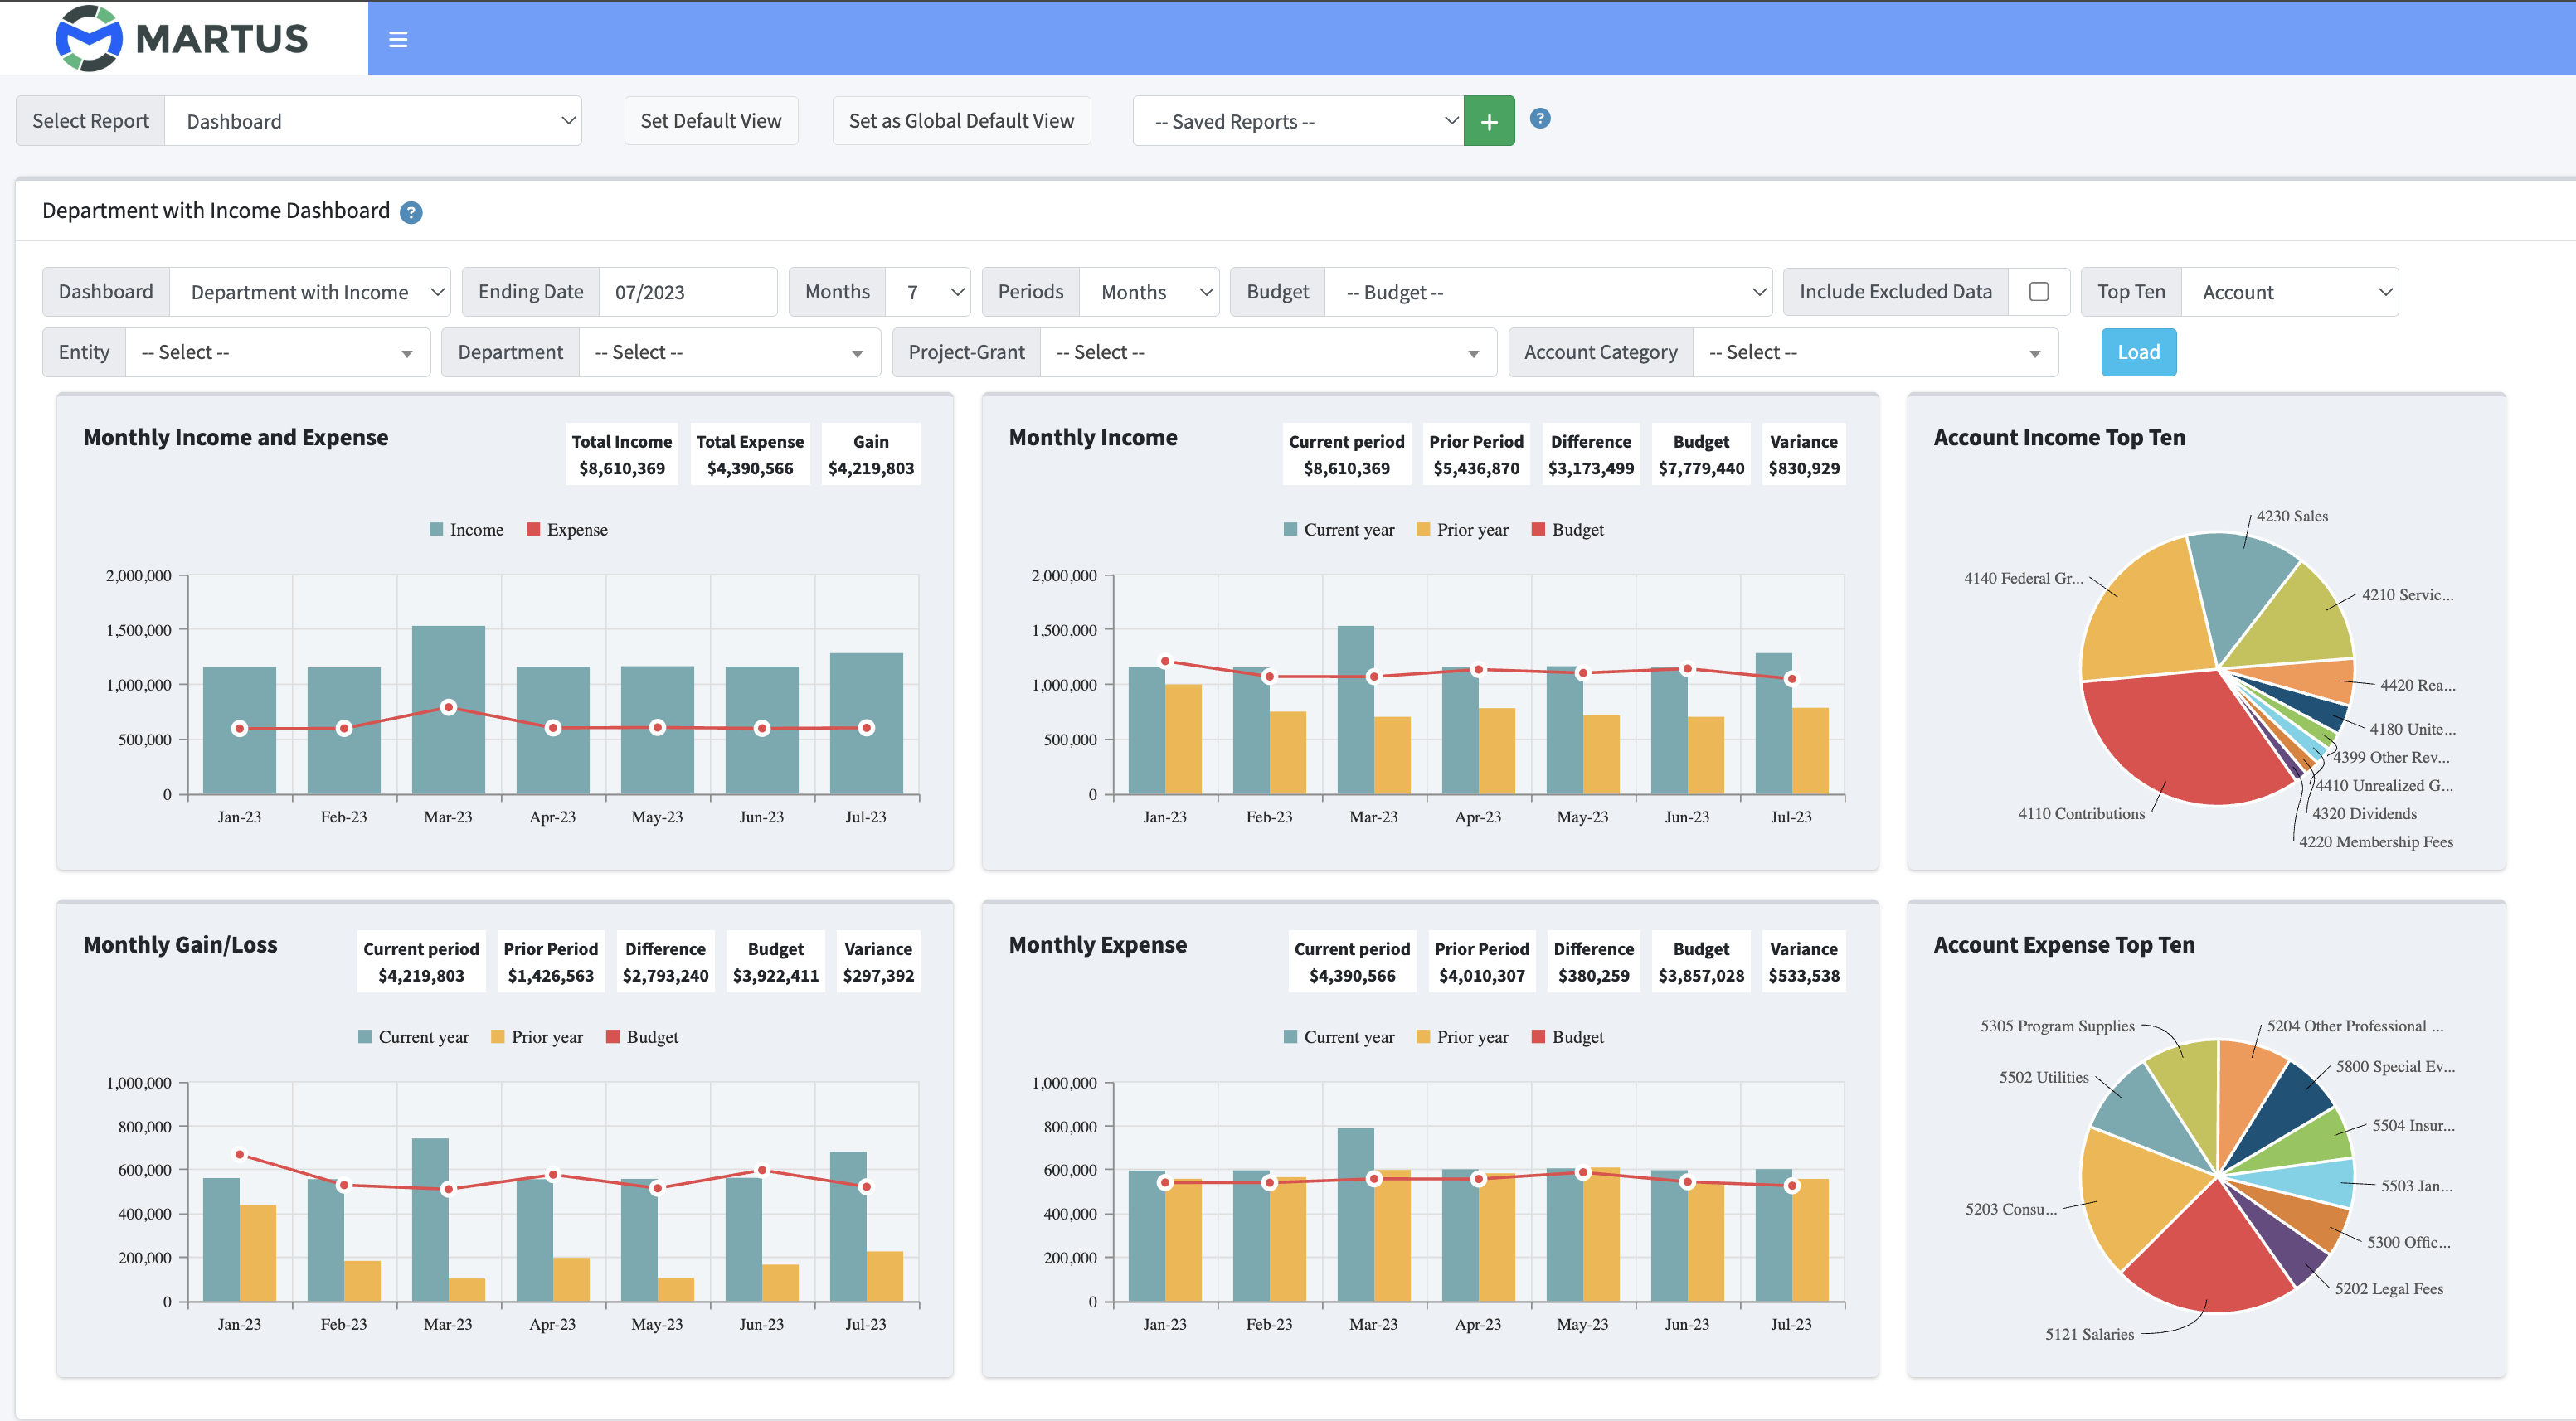
Task: Click the Ending Date input field
Action: pos(687,293)
